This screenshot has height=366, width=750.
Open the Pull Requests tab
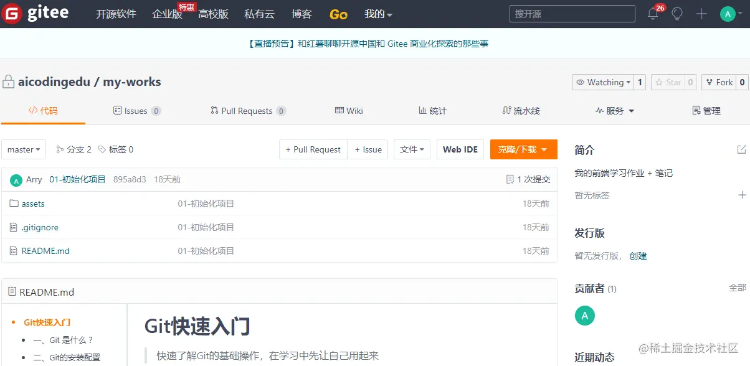[x=248, y=111]
